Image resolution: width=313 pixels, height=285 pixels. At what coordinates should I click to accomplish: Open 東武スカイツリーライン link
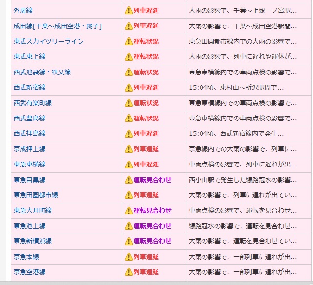(x=48, y=41)
